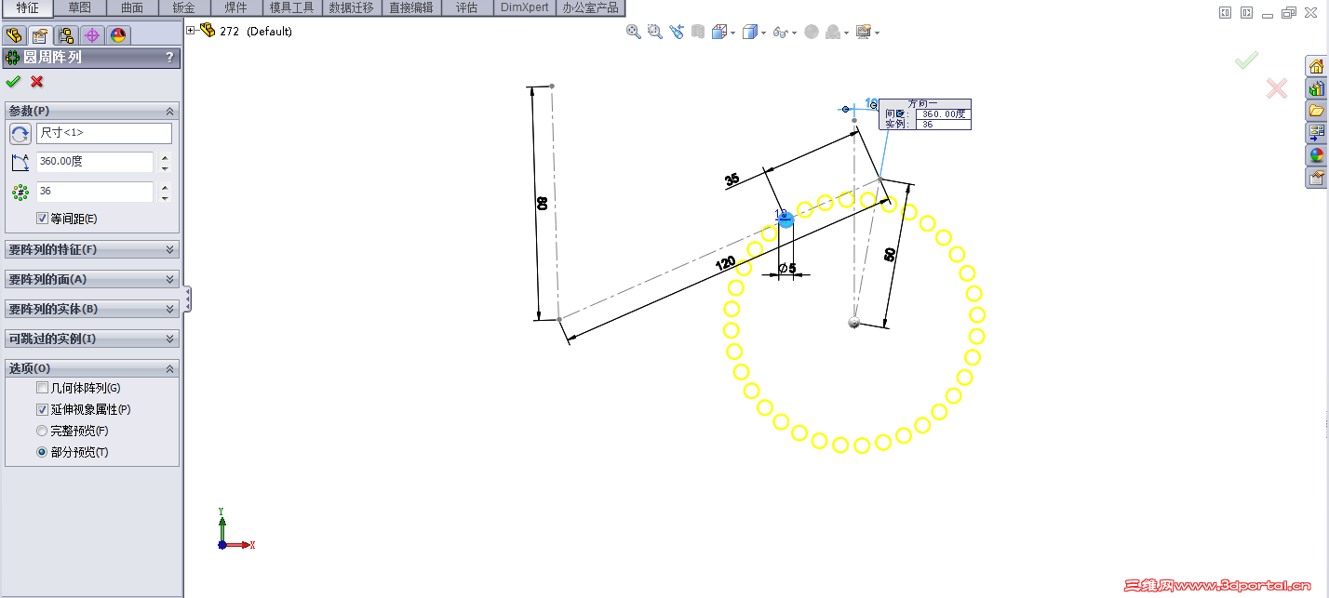Click Zoom to Fit in view toolbar
This screenshot has height=598, width=1329.
point(634,32)
